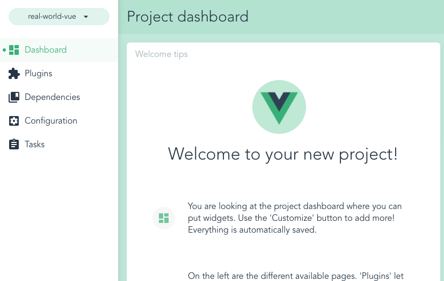Switch to the Tasks page label
Image resolution: width=444 pixels, height=281 pixels.
point(35,145)
